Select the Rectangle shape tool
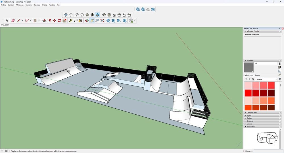Image resolution: width=284 pixels, height=153 pixels. click(35, 20)
